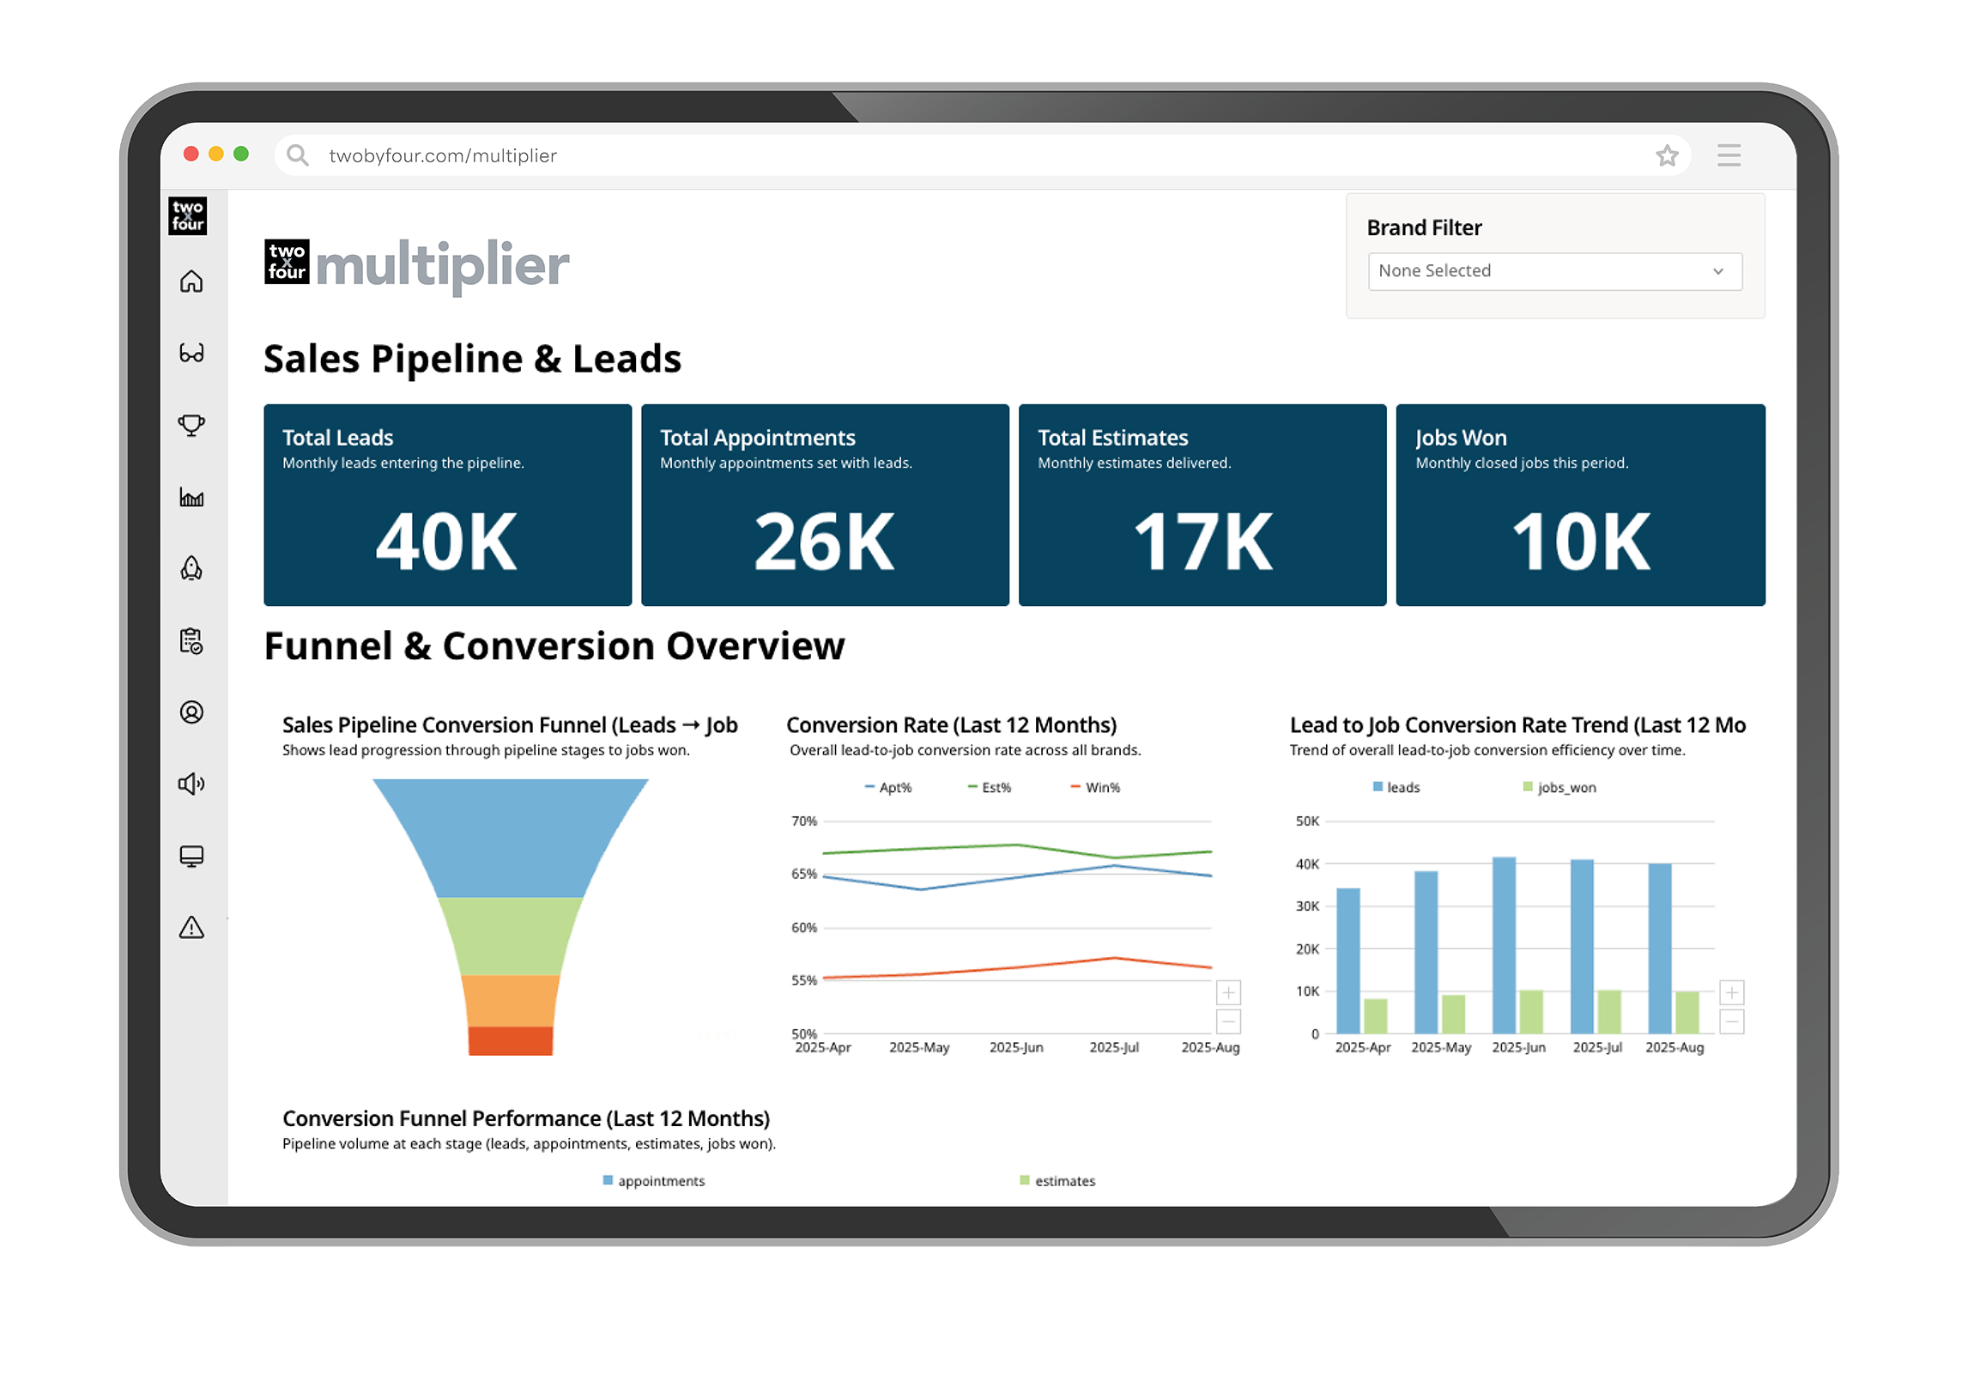Open the glasses icon in sidebar

point(191,354)
